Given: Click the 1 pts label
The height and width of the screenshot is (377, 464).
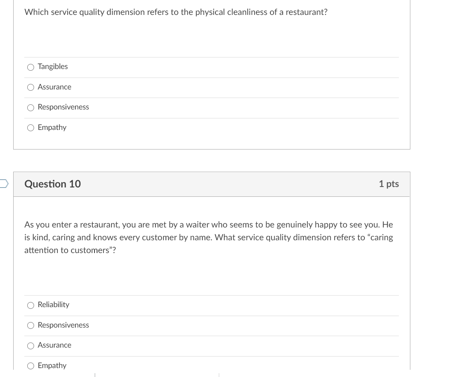Looking at the screenshot, I should (x=389, y=184).
